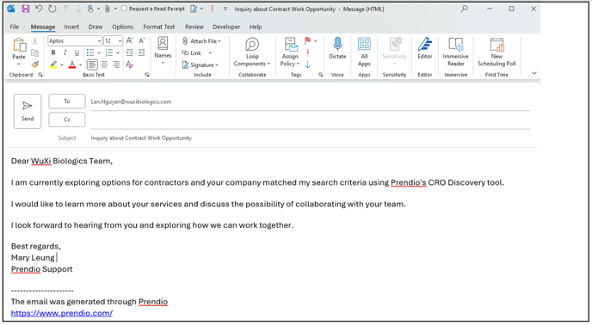The height and width of the screenshot is (325, 592).
Task: Search using the magnifier icon
Action: click(x=464, y=9)
